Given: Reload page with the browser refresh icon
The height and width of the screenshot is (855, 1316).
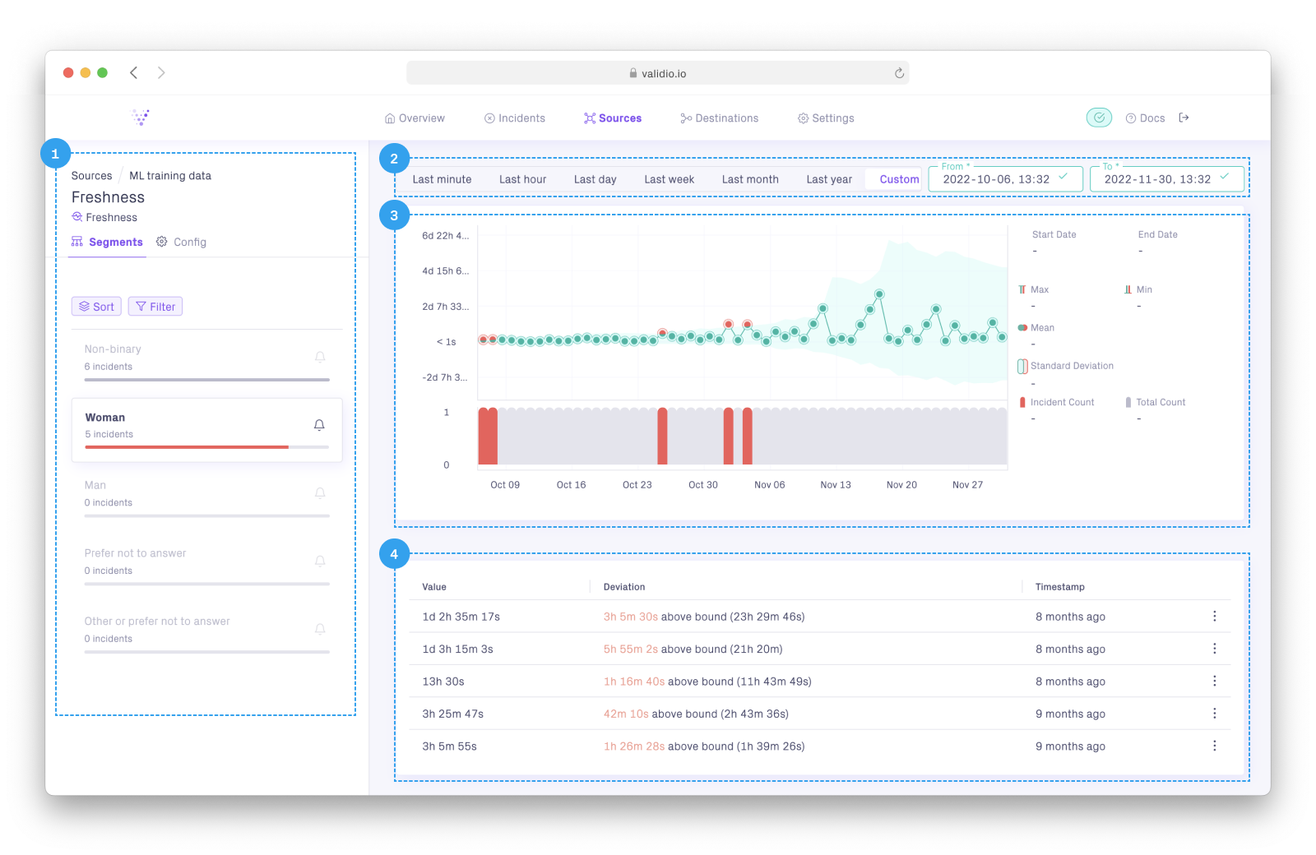Looking at the screenshot, I should point(899,73).
